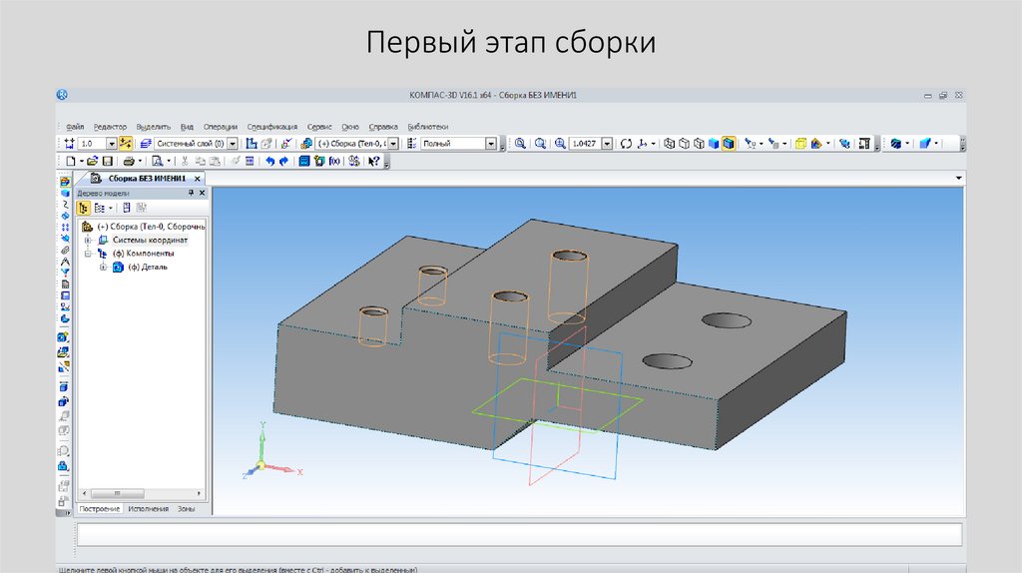This screenshot has width=1022, height=573.
Task: Open the Файл menu
Action: 75,127
